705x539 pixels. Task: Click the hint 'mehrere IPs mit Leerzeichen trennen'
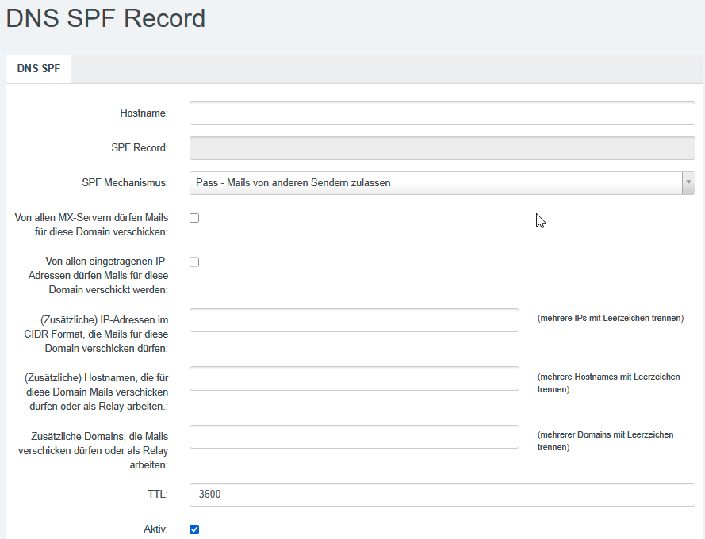click(x=611, y=319)
